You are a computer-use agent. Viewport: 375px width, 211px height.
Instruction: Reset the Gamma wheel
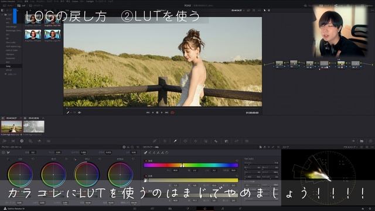66,159
